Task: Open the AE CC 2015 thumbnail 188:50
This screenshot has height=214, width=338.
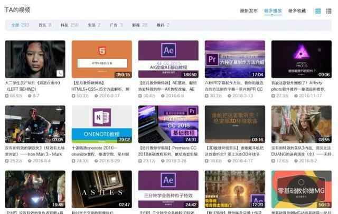Action: (x=168, y=59)
